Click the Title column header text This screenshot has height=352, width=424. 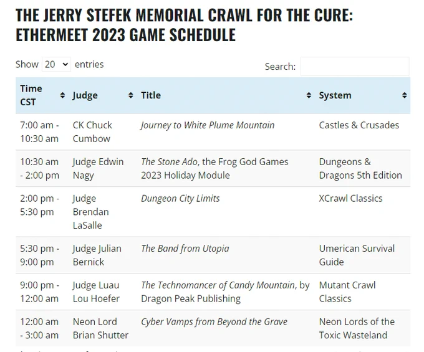(x=151, y=95)
